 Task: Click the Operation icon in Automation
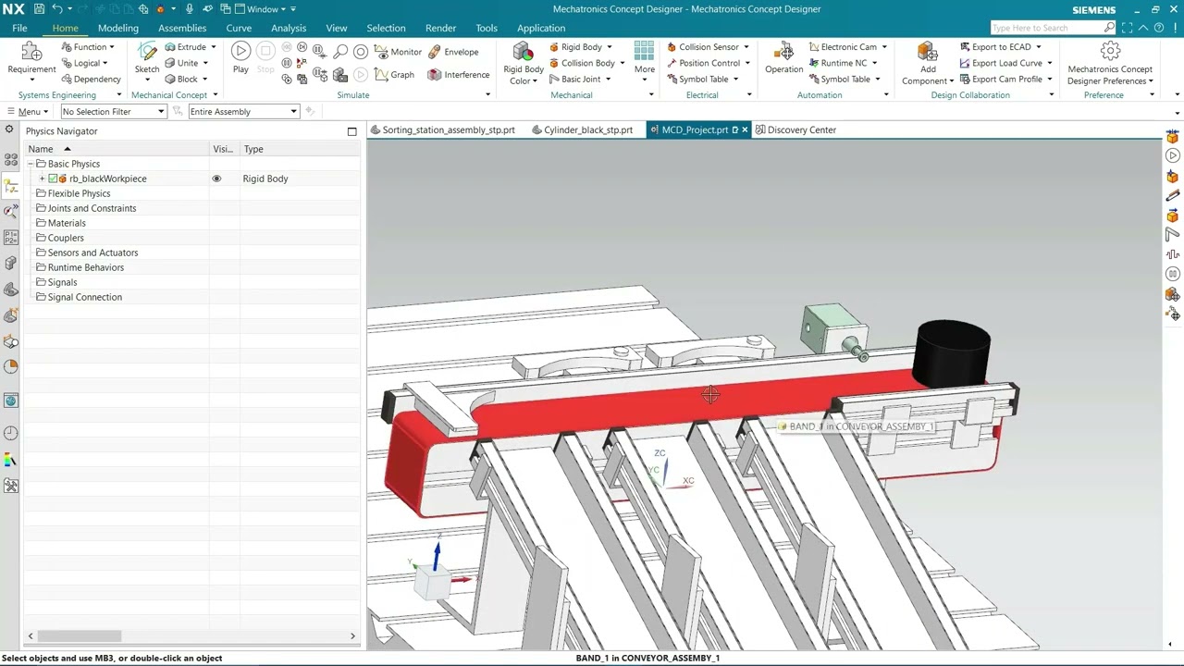pyautogui.click(x=783, y=52)
